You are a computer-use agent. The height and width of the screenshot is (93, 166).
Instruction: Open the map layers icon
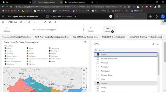84,70
